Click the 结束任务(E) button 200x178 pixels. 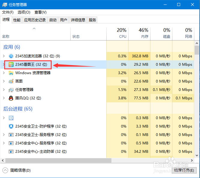coord(184,170)
